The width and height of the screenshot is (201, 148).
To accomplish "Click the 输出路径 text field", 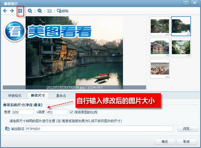I will pyautogui.click(x=99, y=129).
